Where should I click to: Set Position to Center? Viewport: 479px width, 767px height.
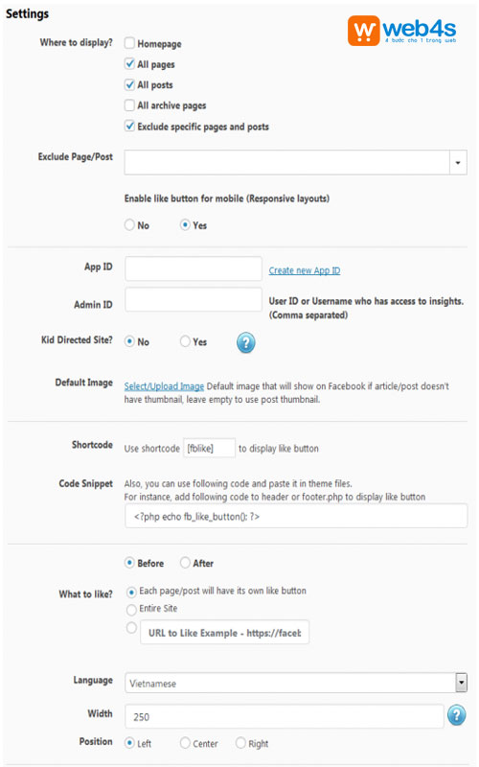click(x=185, y=742)
